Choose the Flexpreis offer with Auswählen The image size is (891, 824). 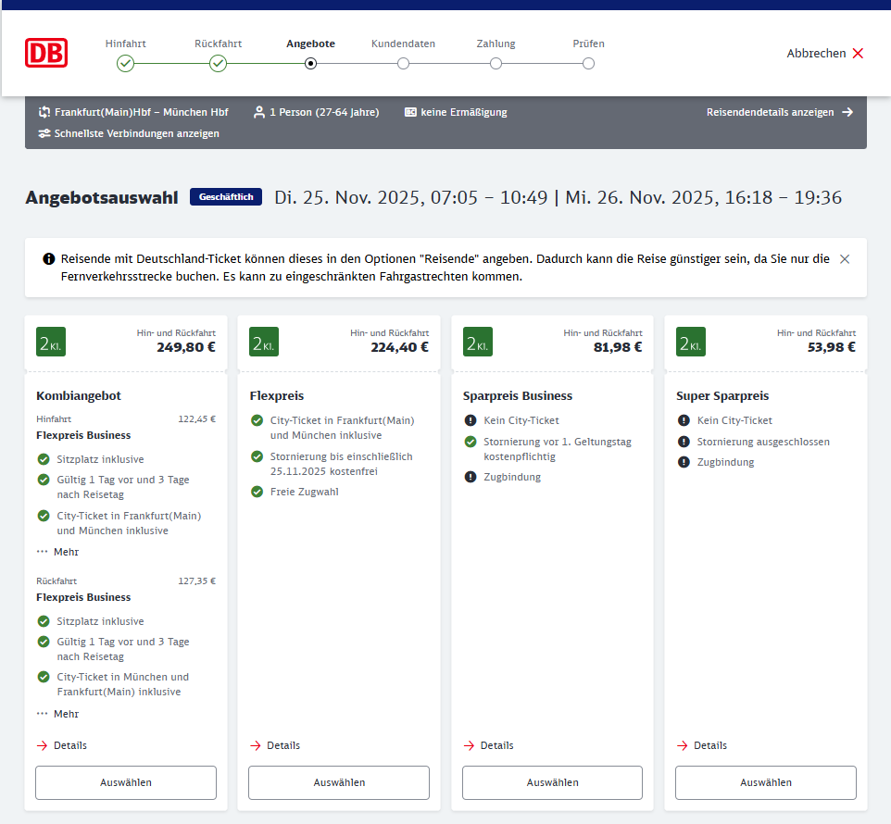tap(339, 782)
